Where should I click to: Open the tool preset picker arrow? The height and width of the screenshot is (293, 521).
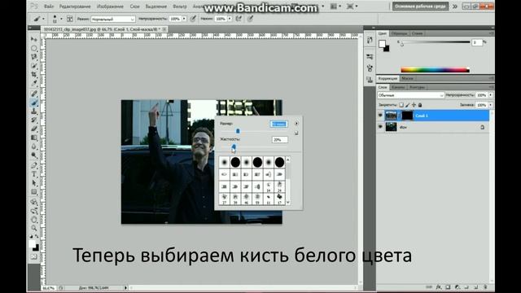click(43, 19)
